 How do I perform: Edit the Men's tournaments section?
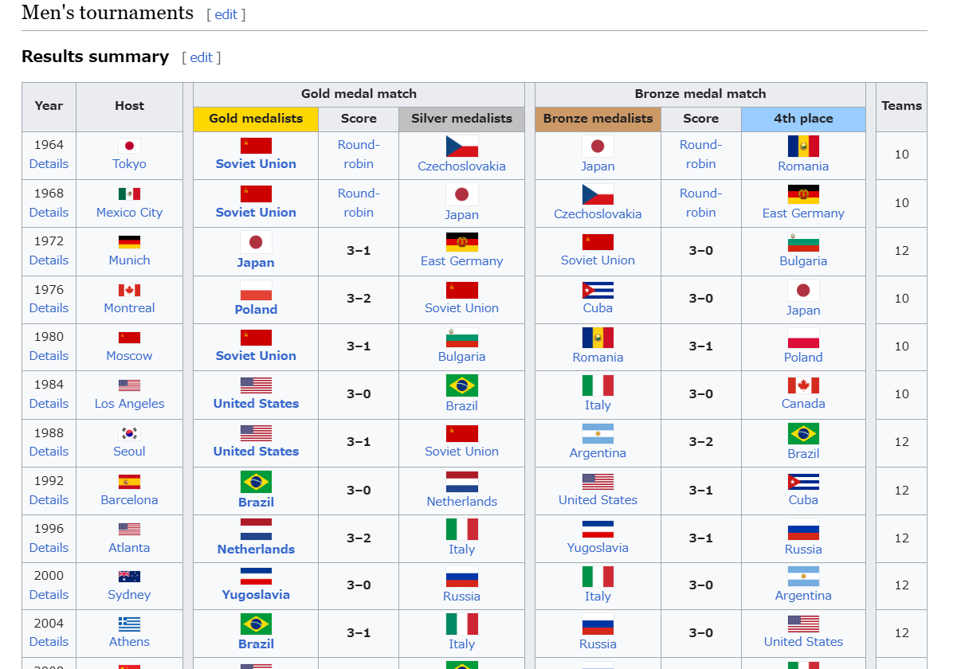tap(226, 14)
